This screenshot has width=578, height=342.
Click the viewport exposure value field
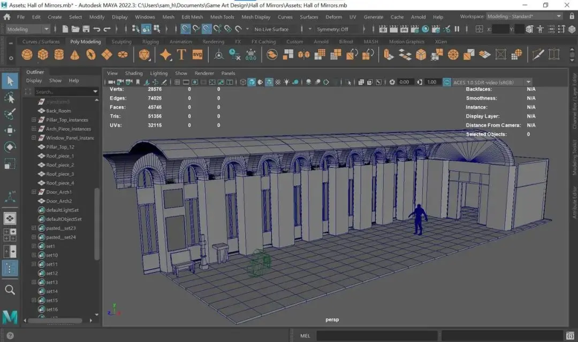pyautogui.click(x=405, y=82)
